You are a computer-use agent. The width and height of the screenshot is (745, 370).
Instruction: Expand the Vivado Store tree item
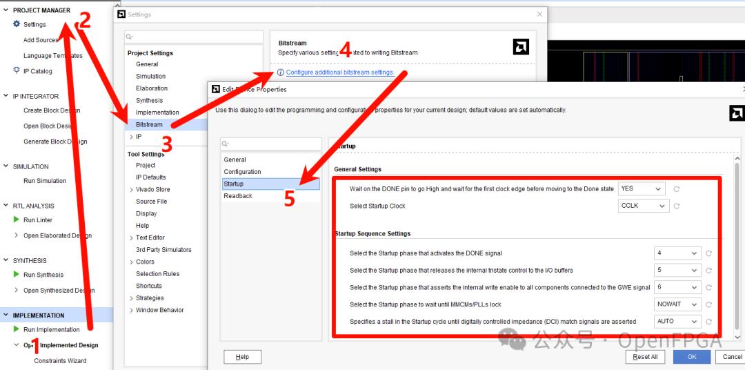131,190
